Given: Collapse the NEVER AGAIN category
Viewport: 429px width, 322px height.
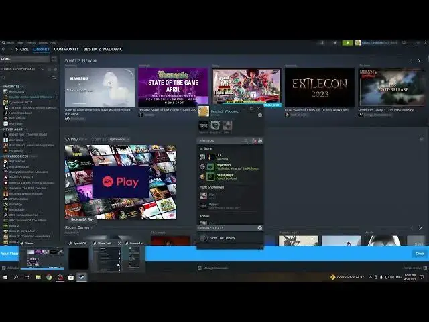Looking at the screenshot, I should coord(13,129).
